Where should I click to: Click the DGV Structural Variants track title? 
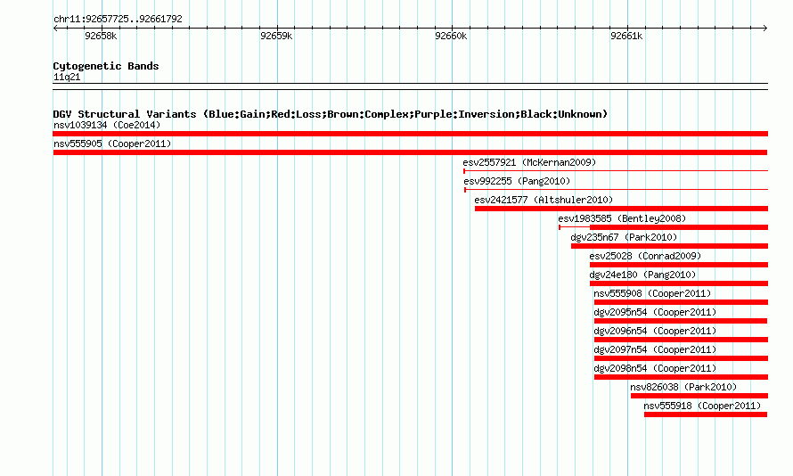(x=331, y=114)
